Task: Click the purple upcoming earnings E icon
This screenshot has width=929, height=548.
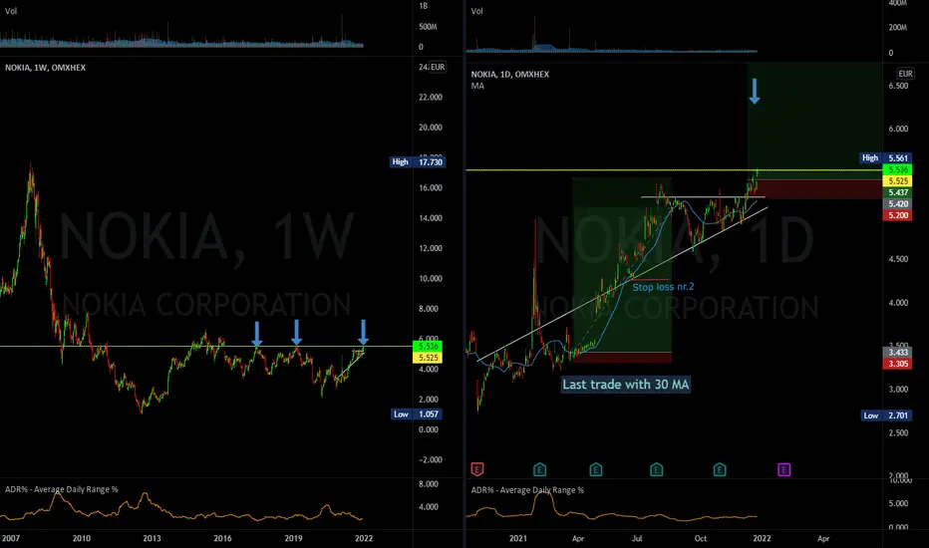Action: [x=783, y=470]
